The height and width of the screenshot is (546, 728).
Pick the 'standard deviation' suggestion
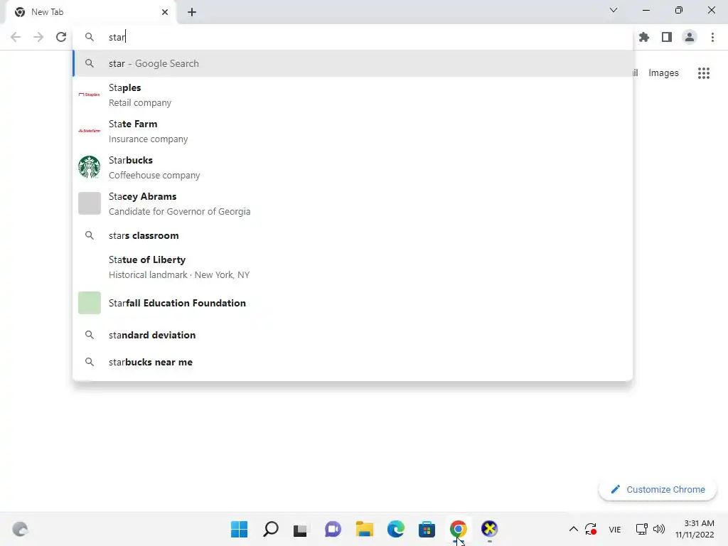click(x=353, y=335)
